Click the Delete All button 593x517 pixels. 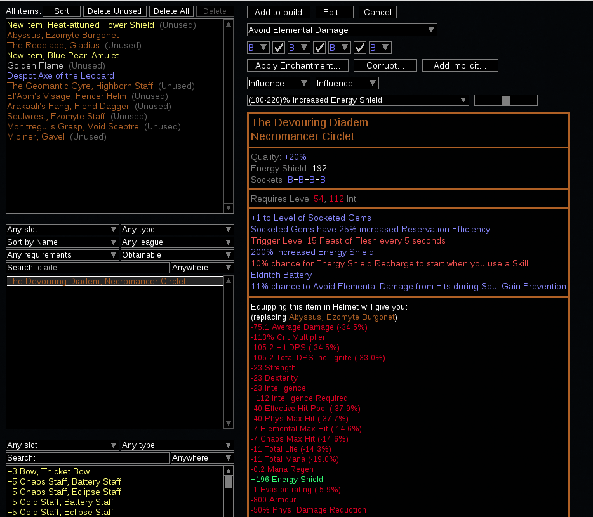coord(171,11)
